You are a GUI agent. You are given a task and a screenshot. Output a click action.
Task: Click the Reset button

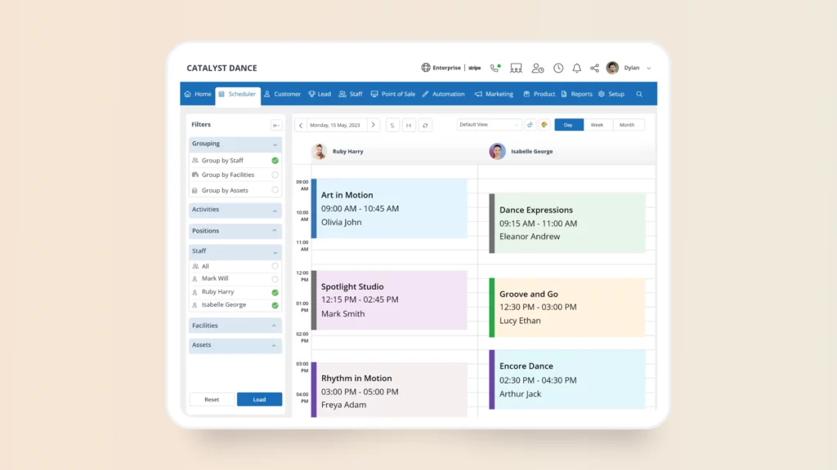[212, 400]
